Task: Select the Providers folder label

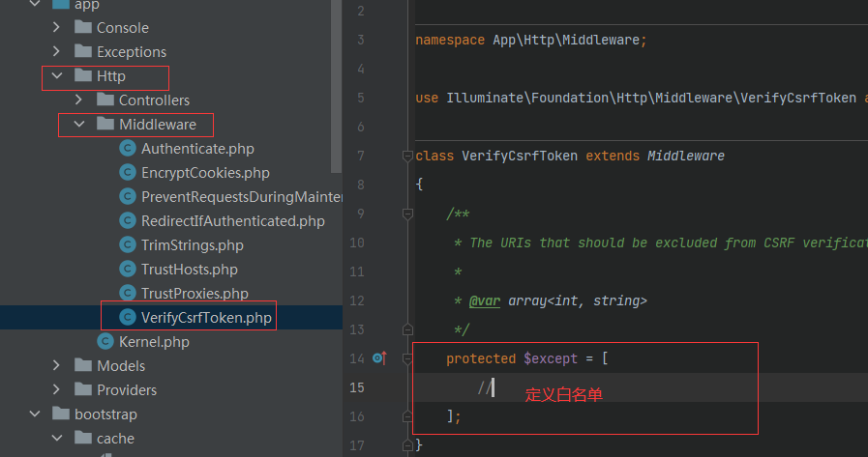Action: (127, 390)
